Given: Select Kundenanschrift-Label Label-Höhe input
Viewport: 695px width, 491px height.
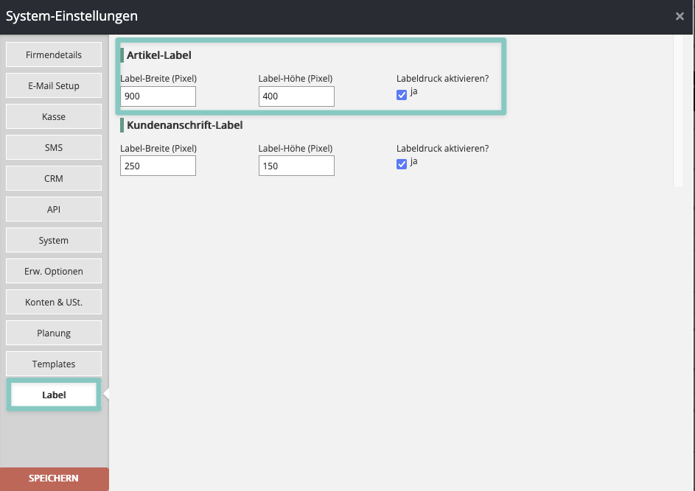Looking at the screenshot, I should coord(296,166).
